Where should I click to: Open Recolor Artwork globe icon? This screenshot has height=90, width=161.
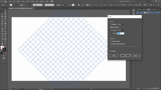[79, 5]
